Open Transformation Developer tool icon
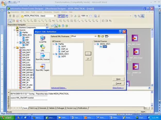Screen dimensions: 161x120 (x=60, y=26)
